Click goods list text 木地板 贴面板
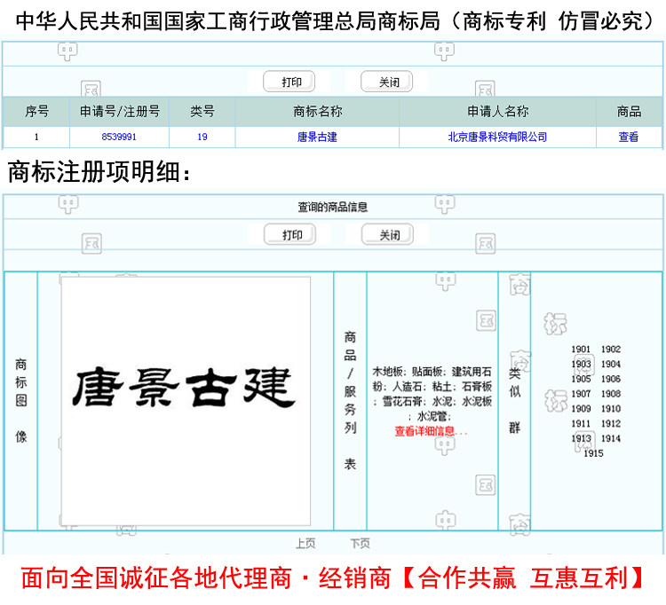The image size is (666, 605). [432, 394]
